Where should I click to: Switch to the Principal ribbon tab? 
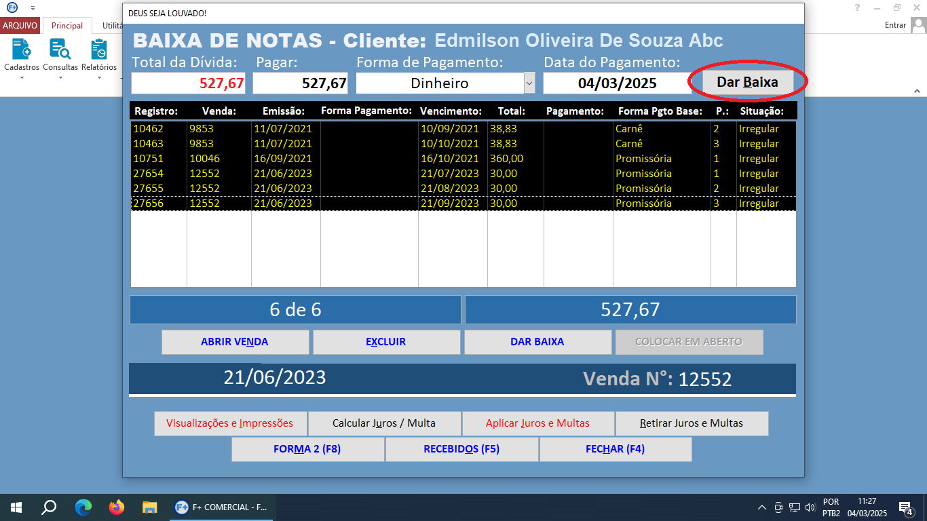pos(67,26)
